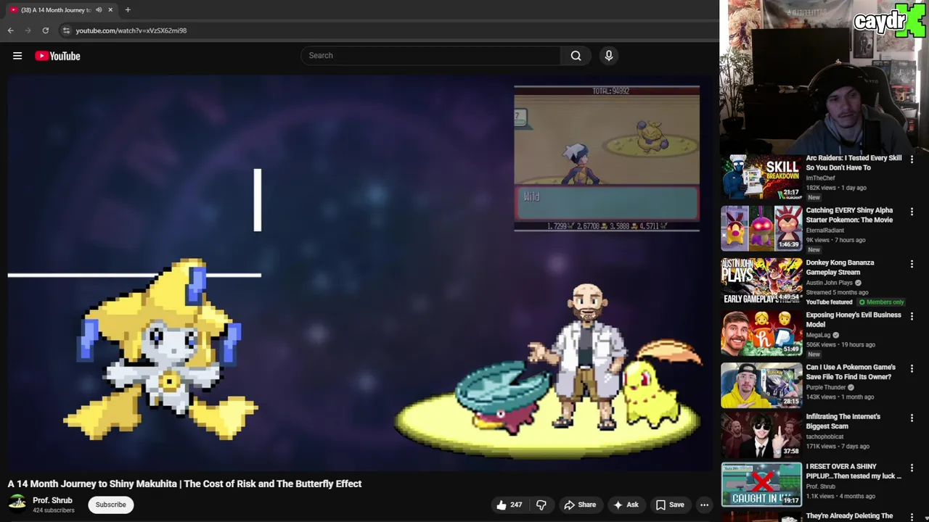Click ImTheChef channel name
The image size is (929, 522).
820,178
